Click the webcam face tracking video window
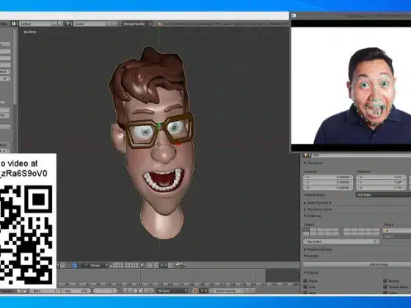411x308 pixels. [352, 85]
